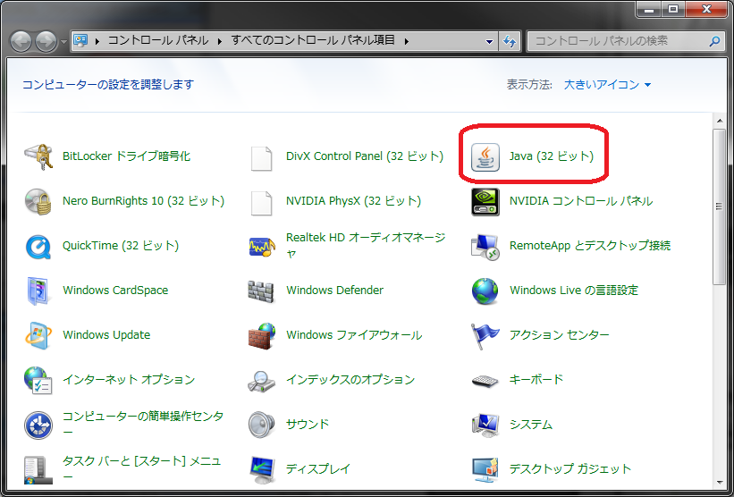Viewport: 734px width, 497px height.
Task: Select the すべてのコントロール パネル項目 breadcrumb
Action: tap(313, 40)
